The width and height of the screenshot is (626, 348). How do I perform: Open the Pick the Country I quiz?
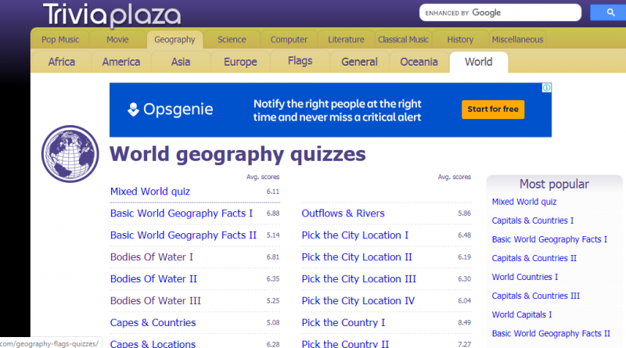click(x=344, y=323)
